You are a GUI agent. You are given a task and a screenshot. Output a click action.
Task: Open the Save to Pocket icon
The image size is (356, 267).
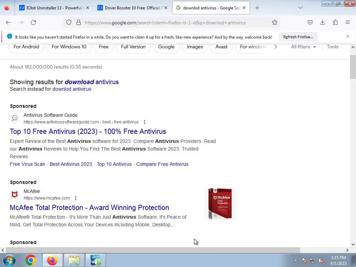point(310,22)
